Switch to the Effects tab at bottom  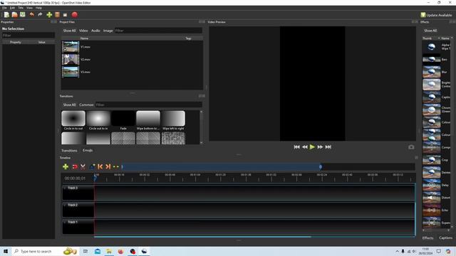tap(427, 238)
